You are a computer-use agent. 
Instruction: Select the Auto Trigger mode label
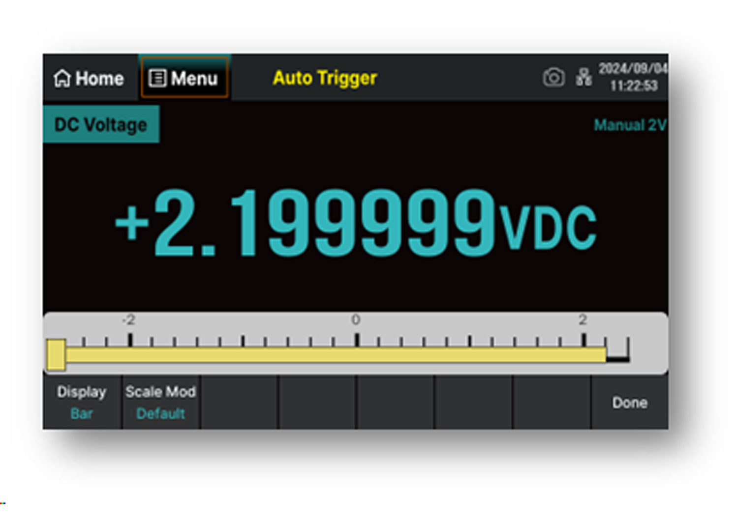click(x=325, y=78)
